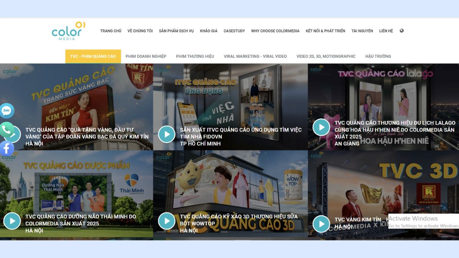This screenshot has width=459, height=258.
Task: Open Dưỡng Não Thái Minh title link
Action: [x=81, y=220]
